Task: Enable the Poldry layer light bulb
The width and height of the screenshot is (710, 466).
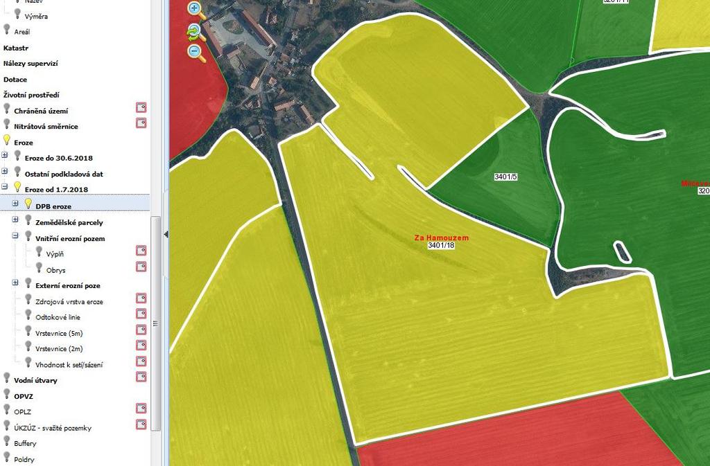Action: coord(7,457)
